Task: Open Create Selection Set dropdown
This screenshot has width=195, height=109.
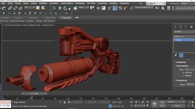Action: pyautogui.click(x=144, y=7)
